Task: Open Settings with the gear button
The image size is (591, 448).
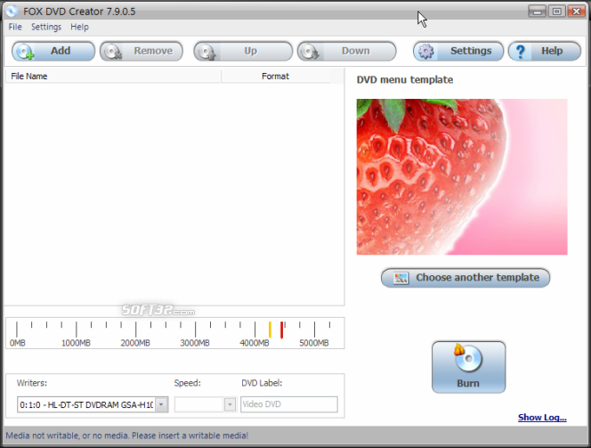Action: [x=458, y=51]
